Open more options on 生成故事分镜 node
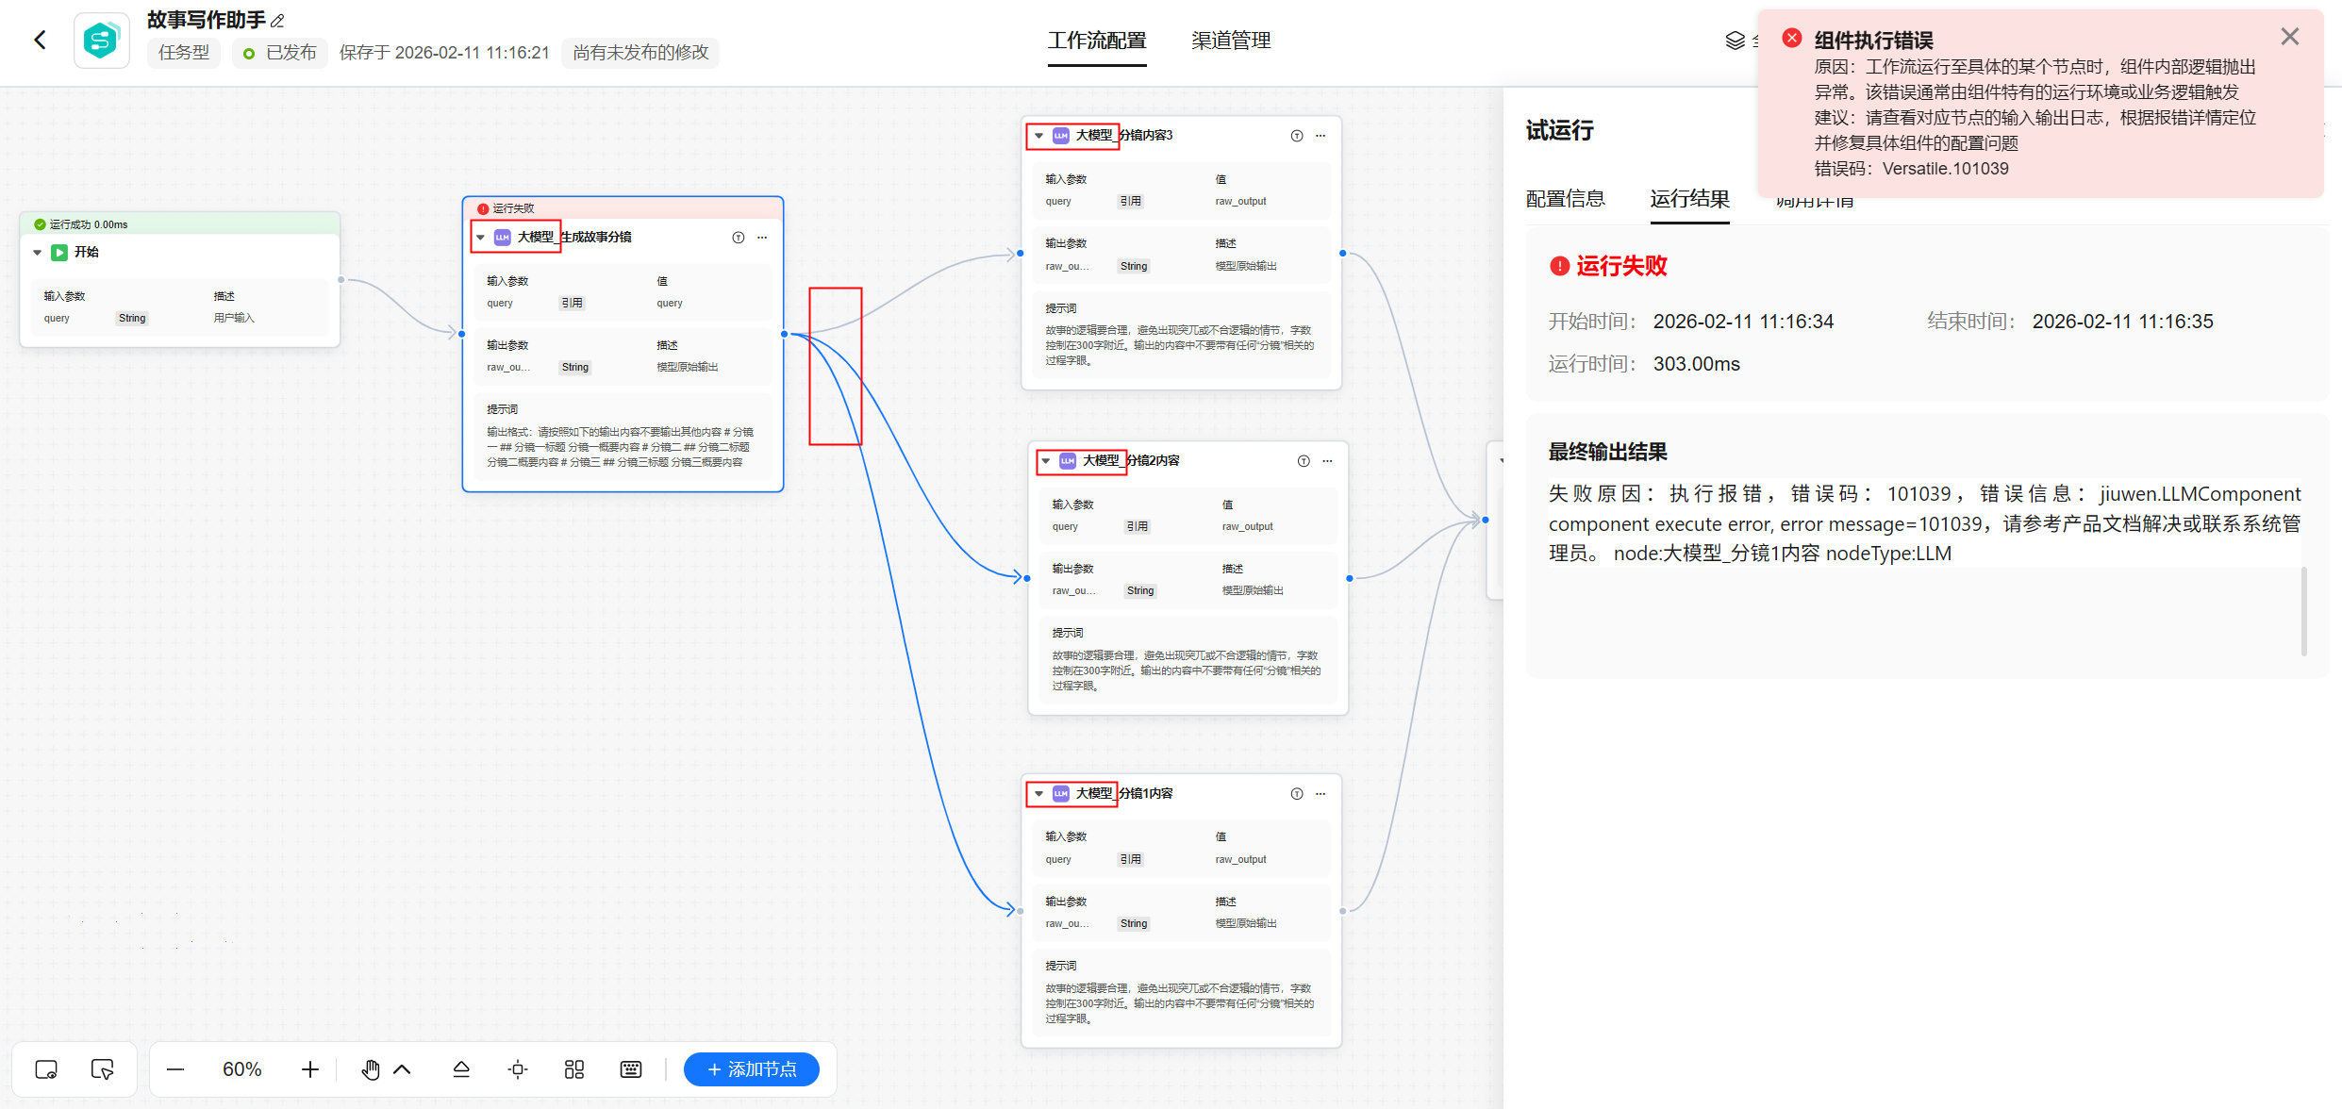Screen dimensions: 2342x1109 762,238
